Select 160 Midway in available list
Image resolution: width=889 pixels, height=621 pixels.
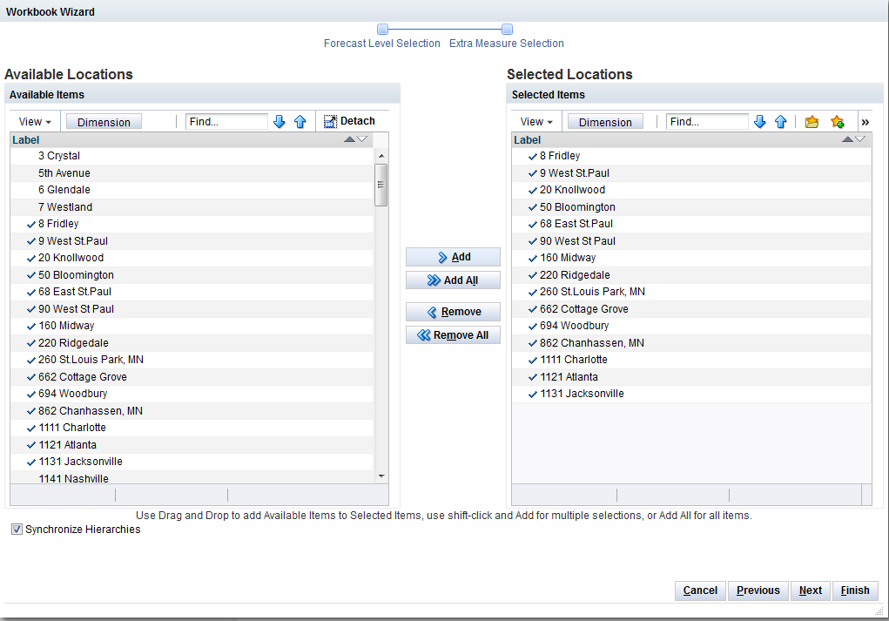(192, 326)
